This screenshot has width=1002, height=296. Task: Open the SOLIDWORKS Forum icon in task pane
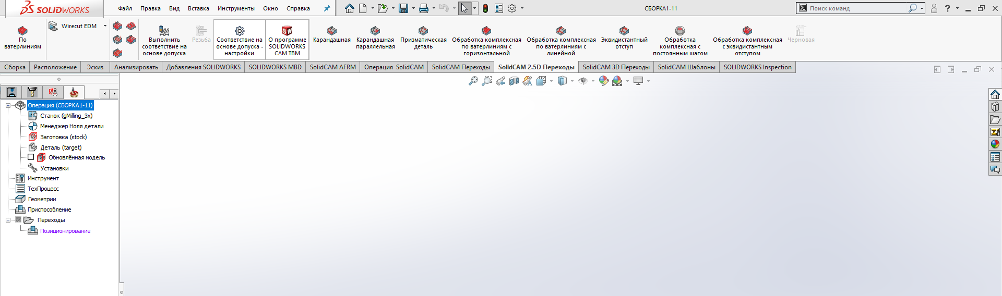pyautogui.click(x=995, y=169)
